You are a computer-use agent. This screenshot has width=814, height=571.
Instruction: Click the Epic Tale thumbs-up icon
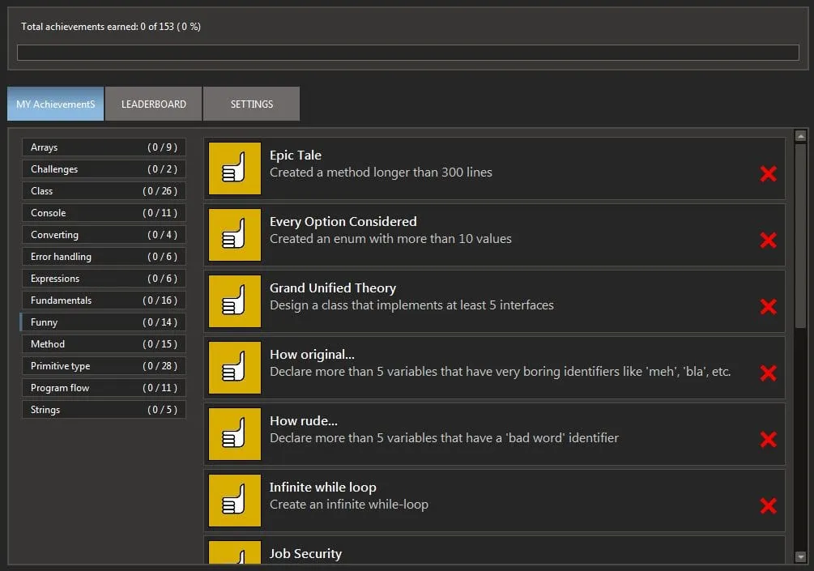pyautogui.click(x=235, y=168)
